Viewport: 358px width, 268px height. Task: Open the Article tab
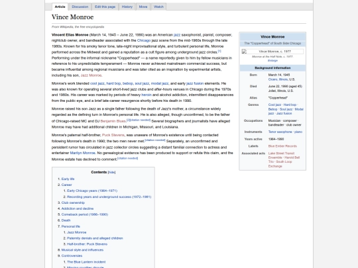click(x=60, y=7)
